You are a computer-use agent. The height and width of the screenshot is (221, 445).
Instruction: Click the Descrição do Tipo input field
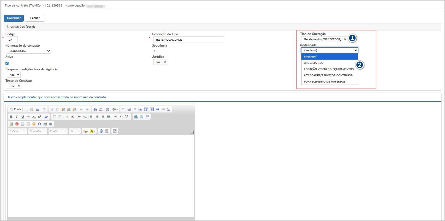pos(189,40)
